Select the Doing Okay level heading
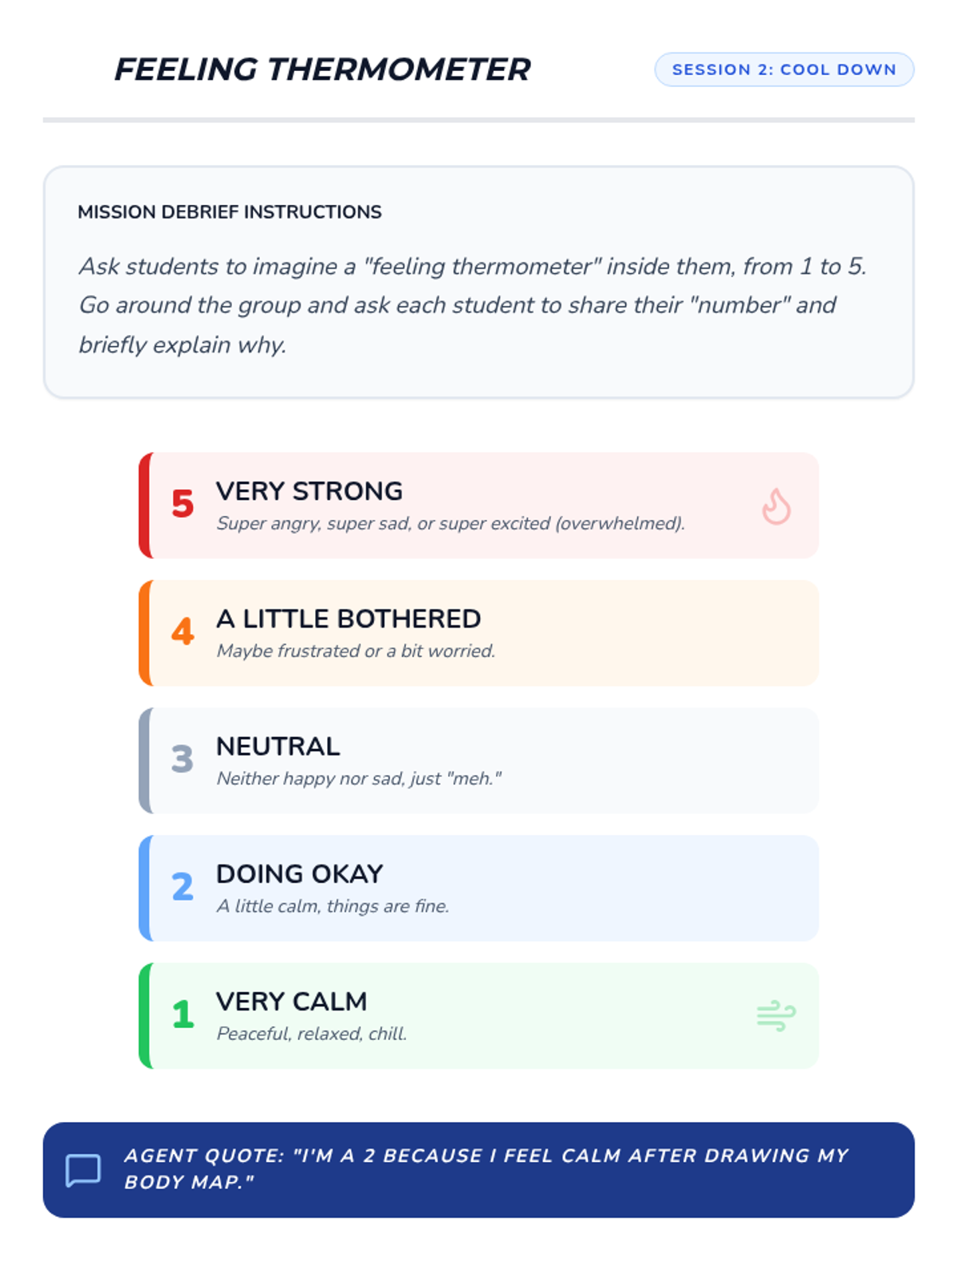This screenshot has width=957, height=1276. tap(300, 874)
